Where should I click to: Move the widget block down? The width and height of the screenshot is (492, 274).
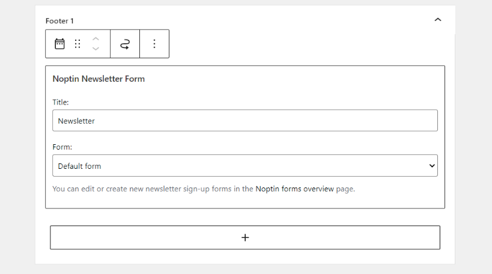coord(96,49)
